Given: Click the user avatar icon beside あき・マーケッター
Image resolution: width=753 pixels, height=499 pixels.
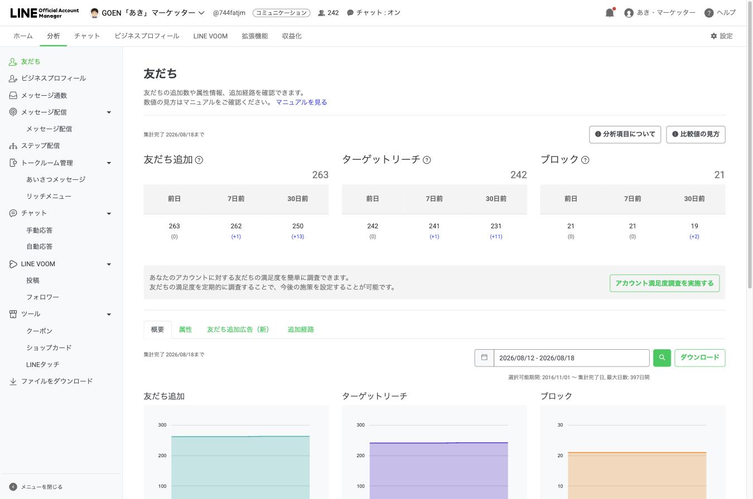Looking at the screenshot, I should (629, 13).
